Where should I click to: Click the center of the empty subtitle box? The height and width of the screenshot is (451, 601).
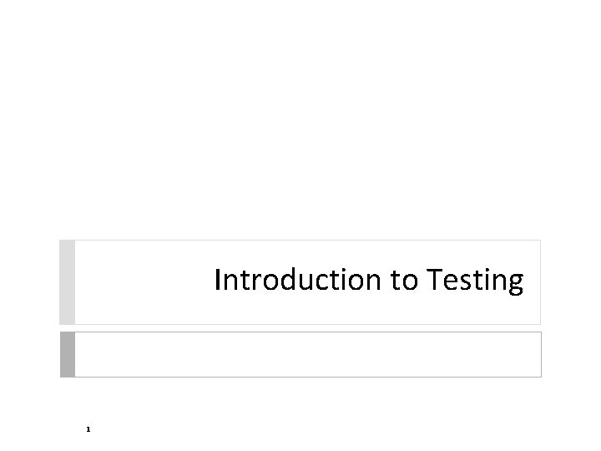307,354
